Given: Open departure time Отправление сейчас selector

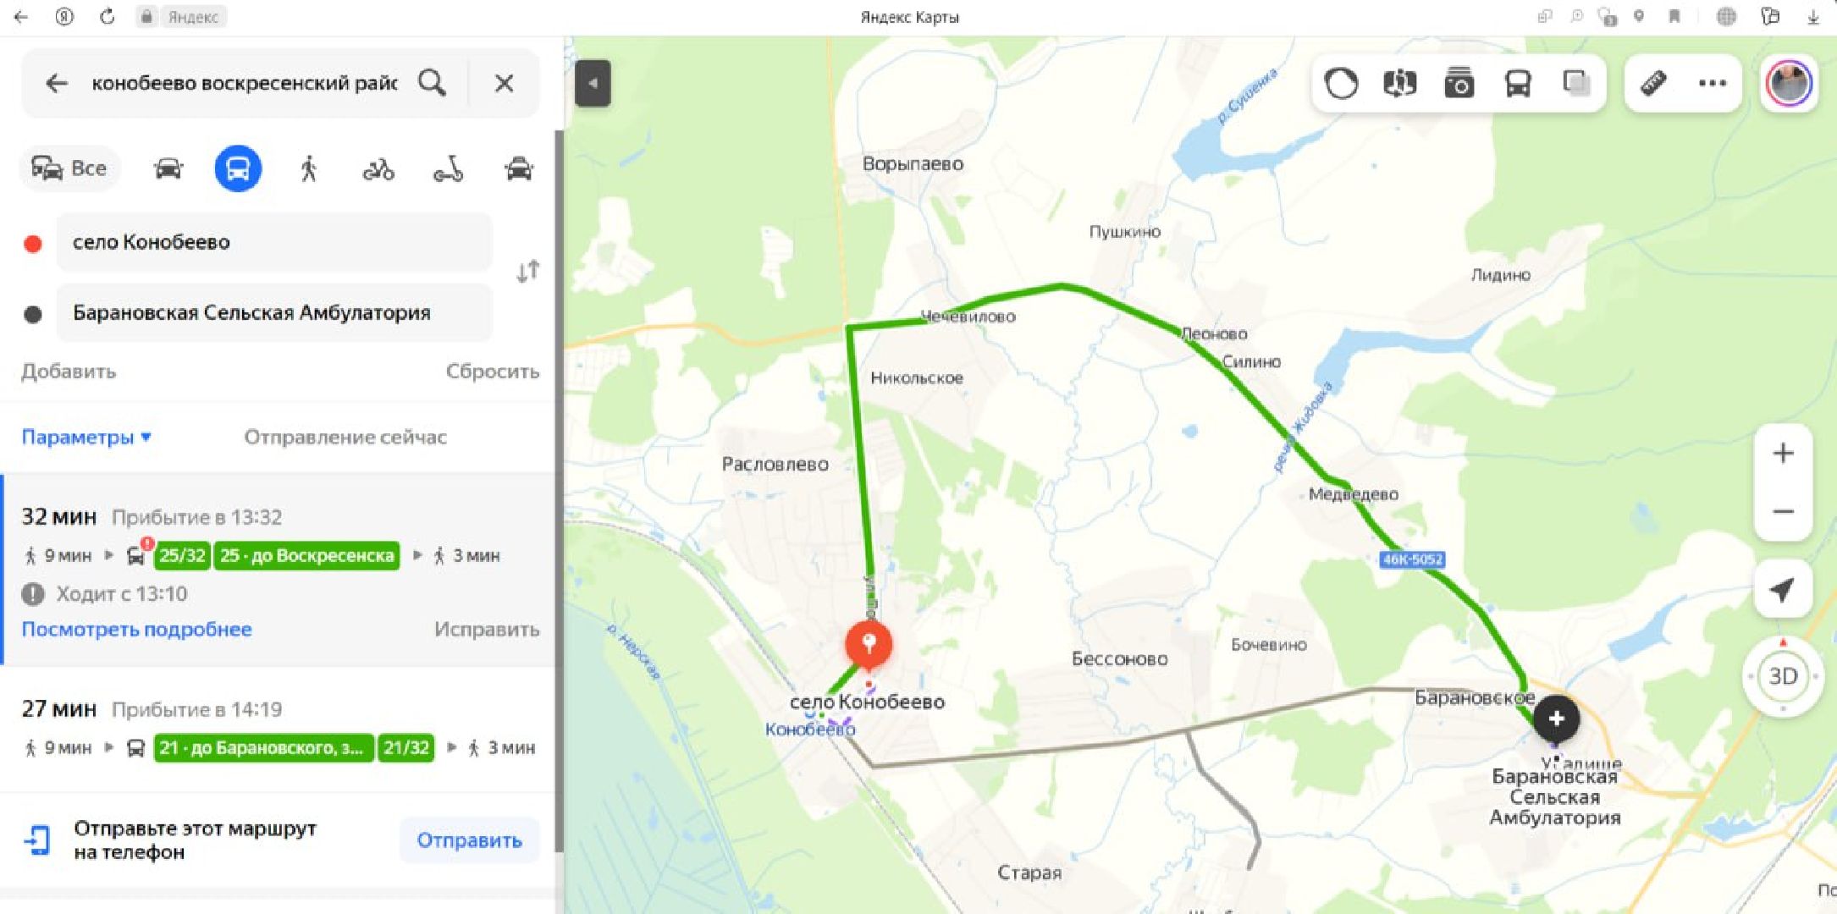Looking at the screenshot, I should coord(345,437).
